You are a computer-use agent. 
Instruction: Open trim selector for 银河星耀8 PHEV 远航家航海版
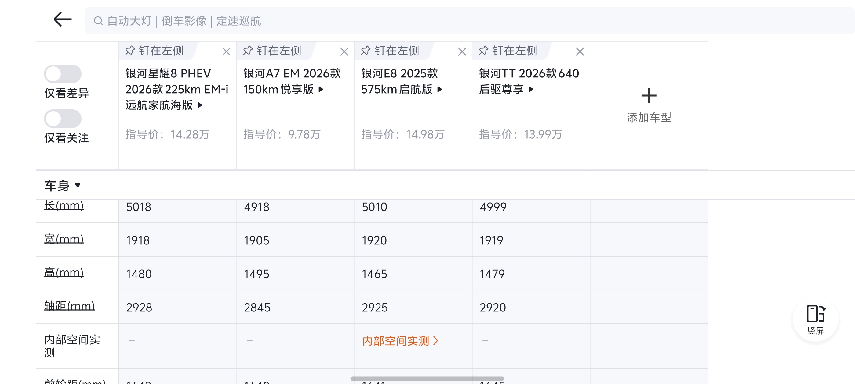[200, 105]
